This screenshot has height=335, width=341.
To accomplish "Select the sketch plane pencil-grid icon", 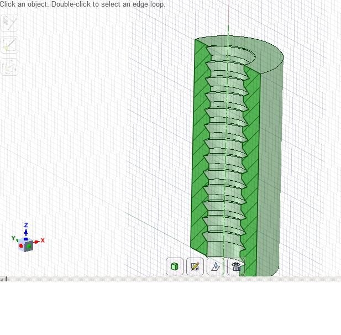I will tap(195, 266).
